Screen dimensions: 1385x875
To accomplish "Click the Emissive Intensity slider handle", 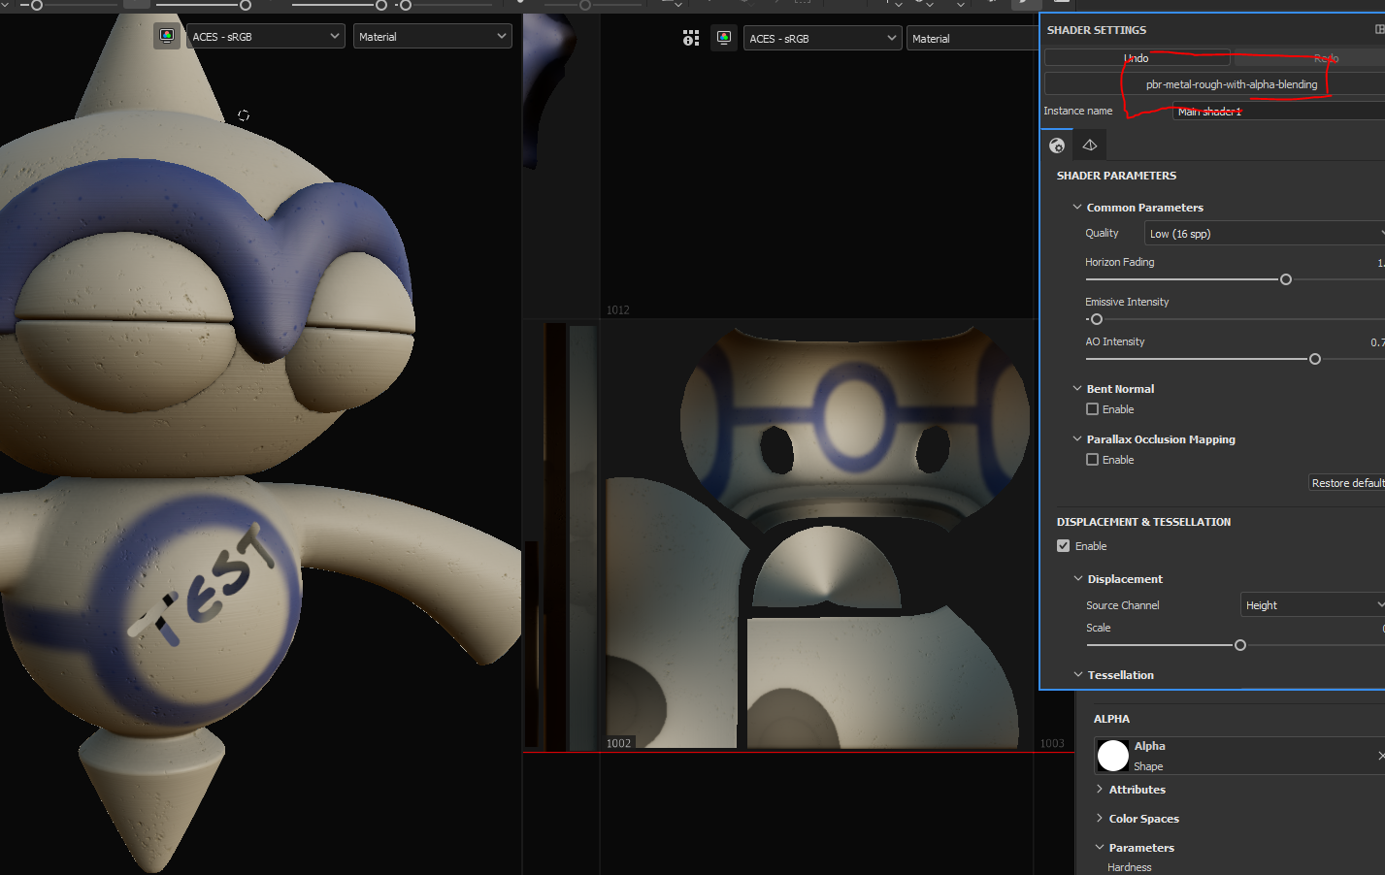I will [x=1097, y=319].
